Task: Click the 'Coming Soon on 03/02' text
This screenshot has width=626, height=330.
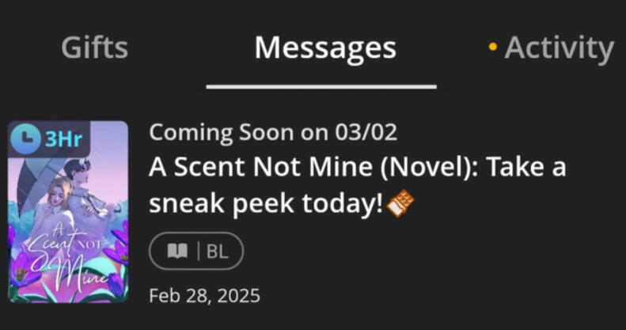Action: 273,132
